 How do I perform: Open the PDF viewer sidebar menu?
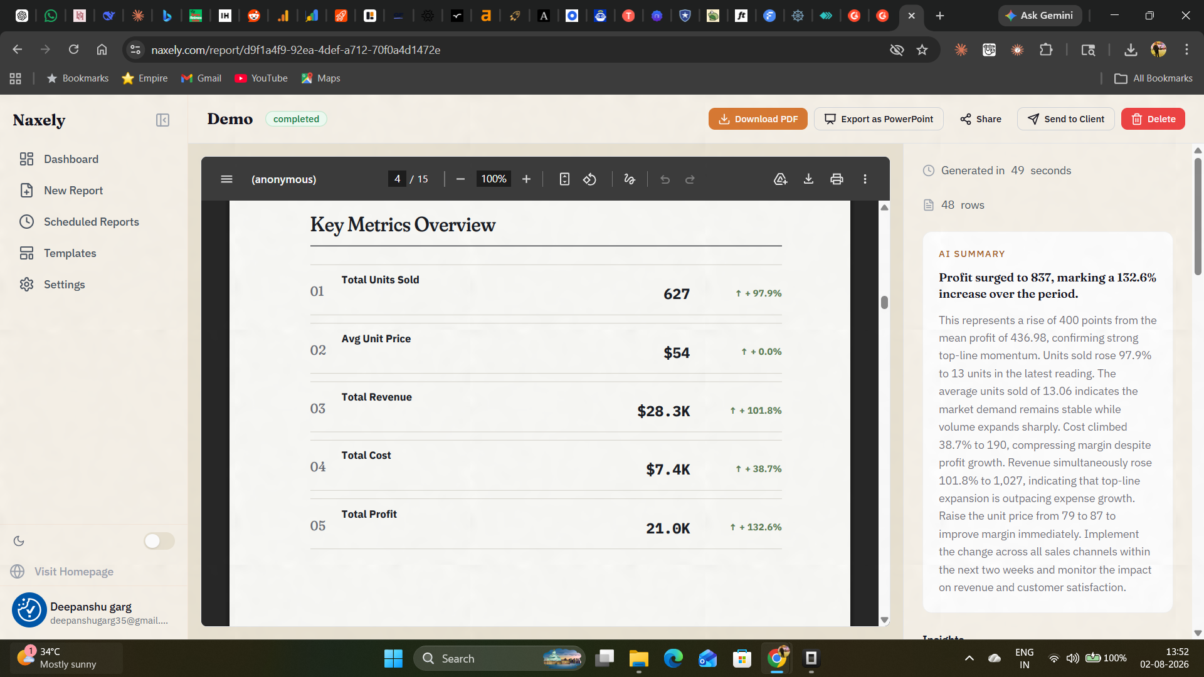[x=227, y=179]
